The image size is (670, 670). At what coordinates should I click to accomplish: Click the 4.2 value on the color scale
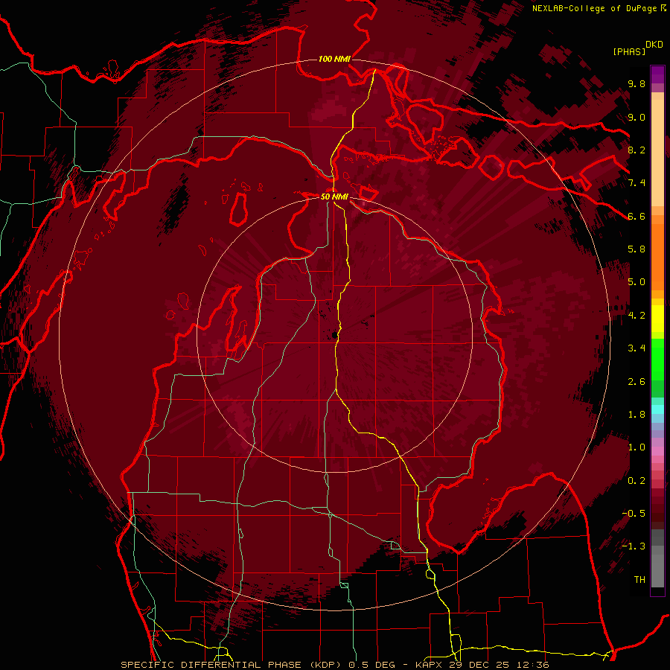pos(636,316)
